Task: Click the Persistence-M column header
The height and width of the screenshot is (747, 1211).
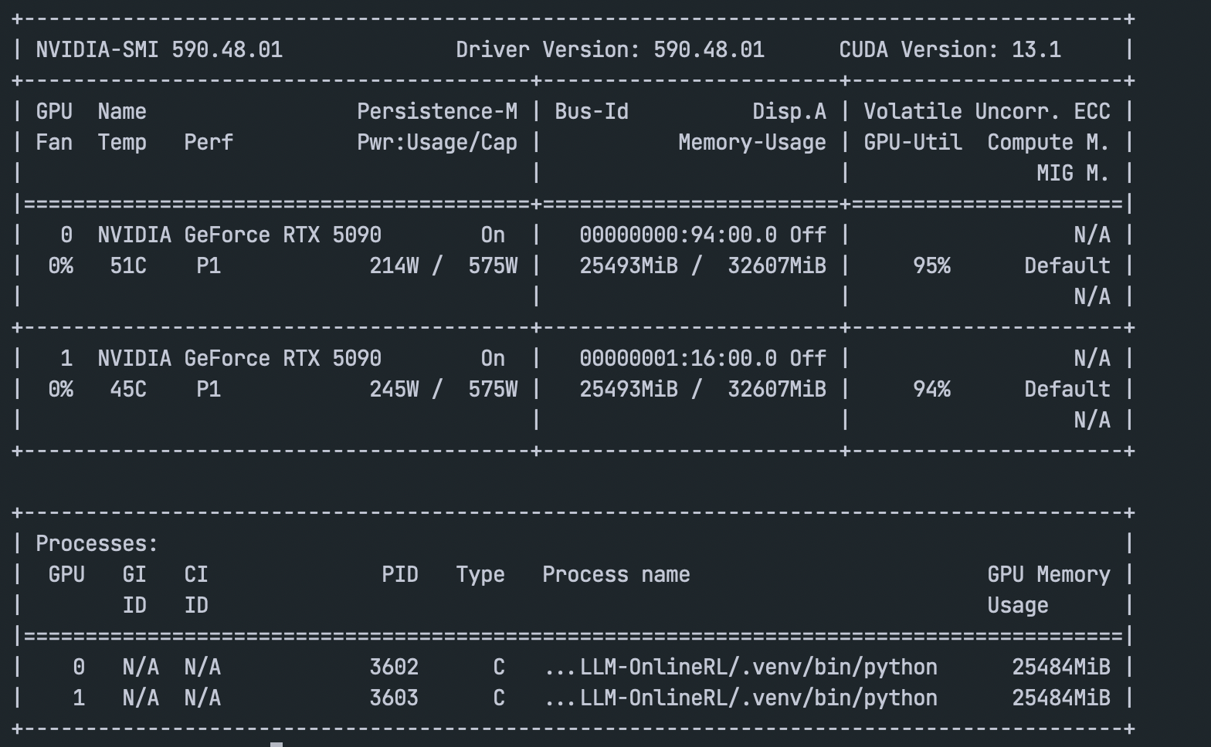Action: click(437, 112)
